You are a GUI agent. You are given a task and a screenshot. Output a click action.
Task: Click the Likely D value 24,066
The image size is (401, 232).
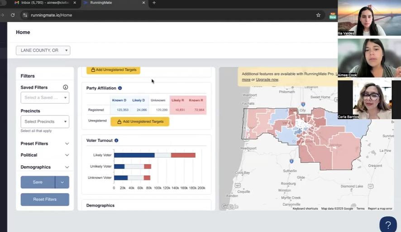tap(142, 110)
